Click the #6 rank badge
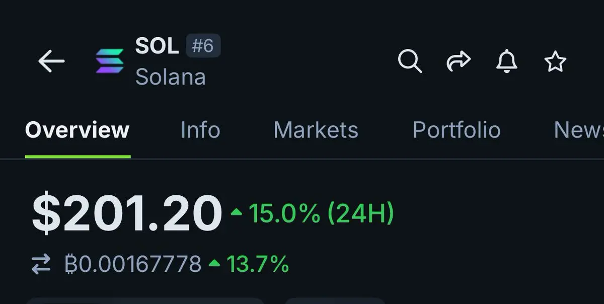604x304 pixels. coord(203,46)
